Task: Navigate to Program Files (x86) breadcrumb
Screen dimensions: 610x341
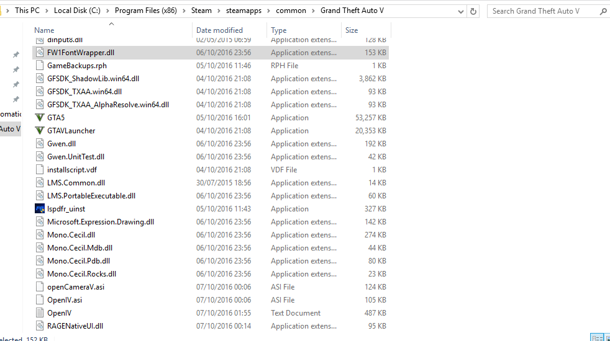Action: [x=145, y=11]
